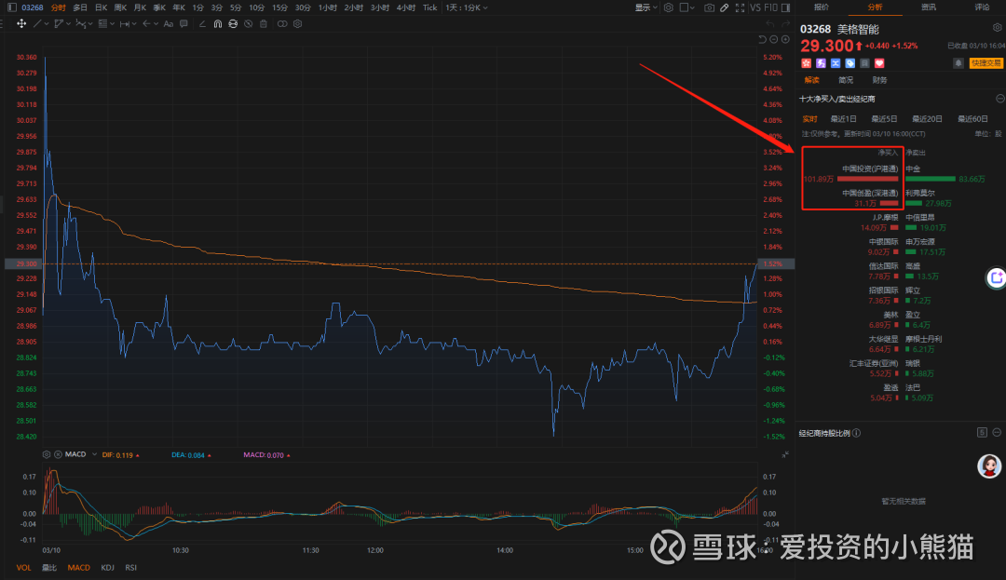This screenshot has width=1006, height=580.
Task: Expand the shape tool dropdown arrow
Action: tap(68, 23)
